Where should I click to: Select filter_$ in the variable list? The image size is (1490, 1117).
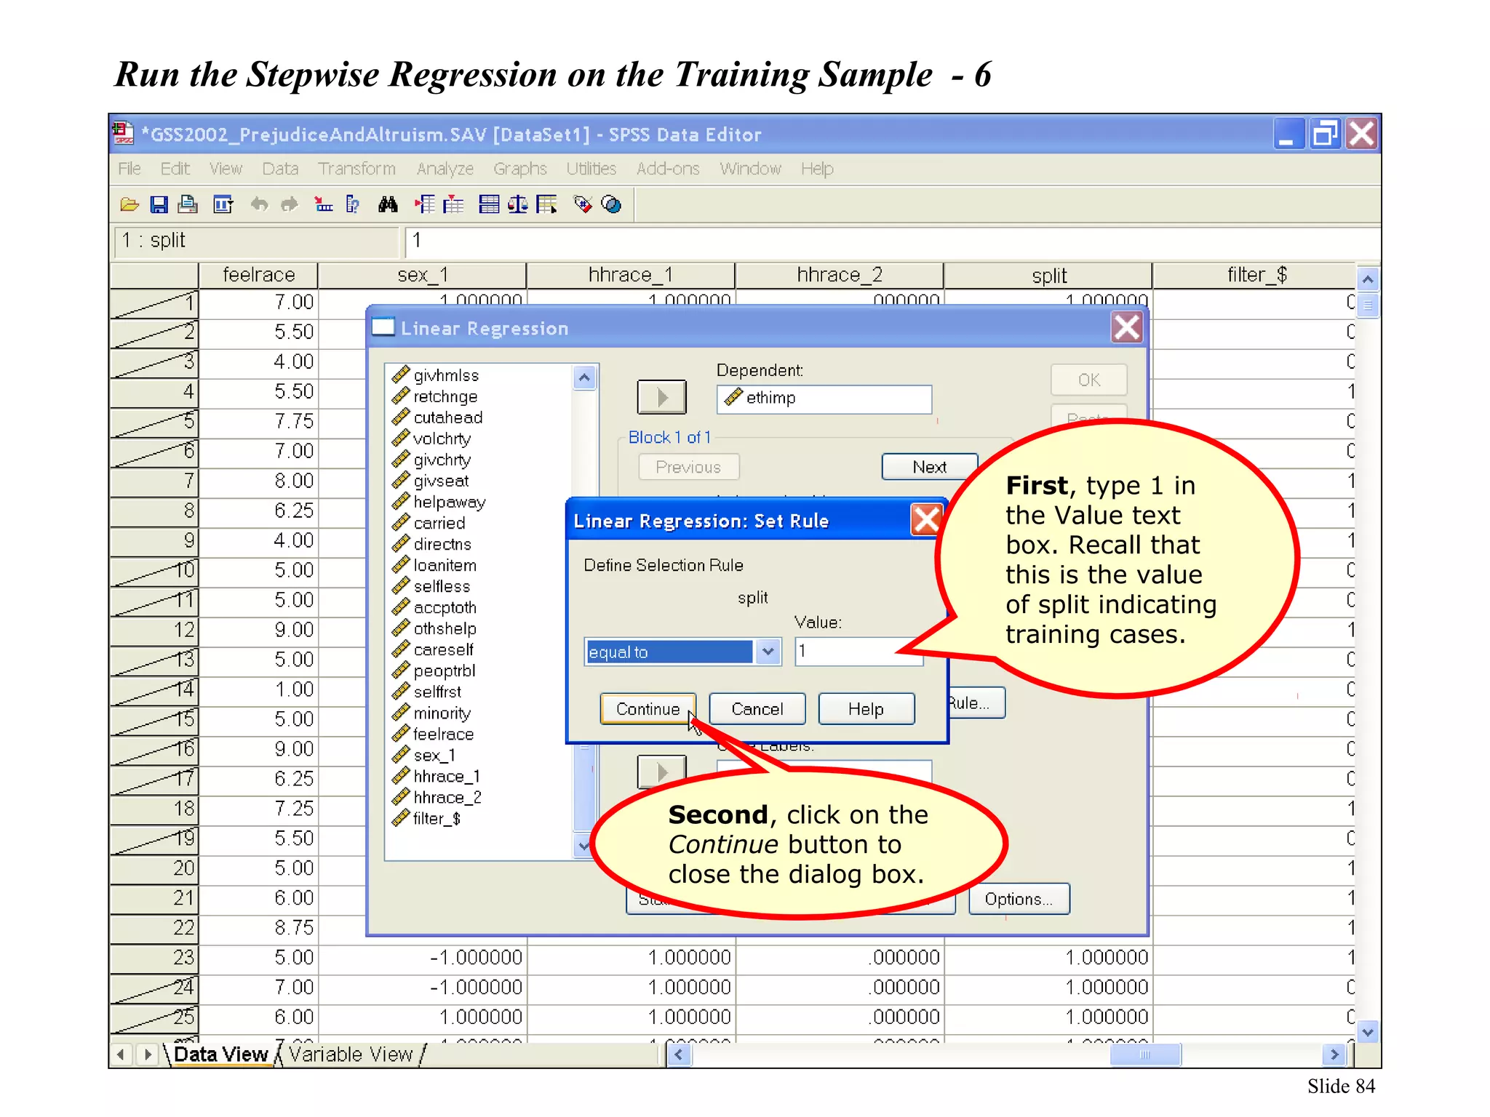[x=437, y=818]
